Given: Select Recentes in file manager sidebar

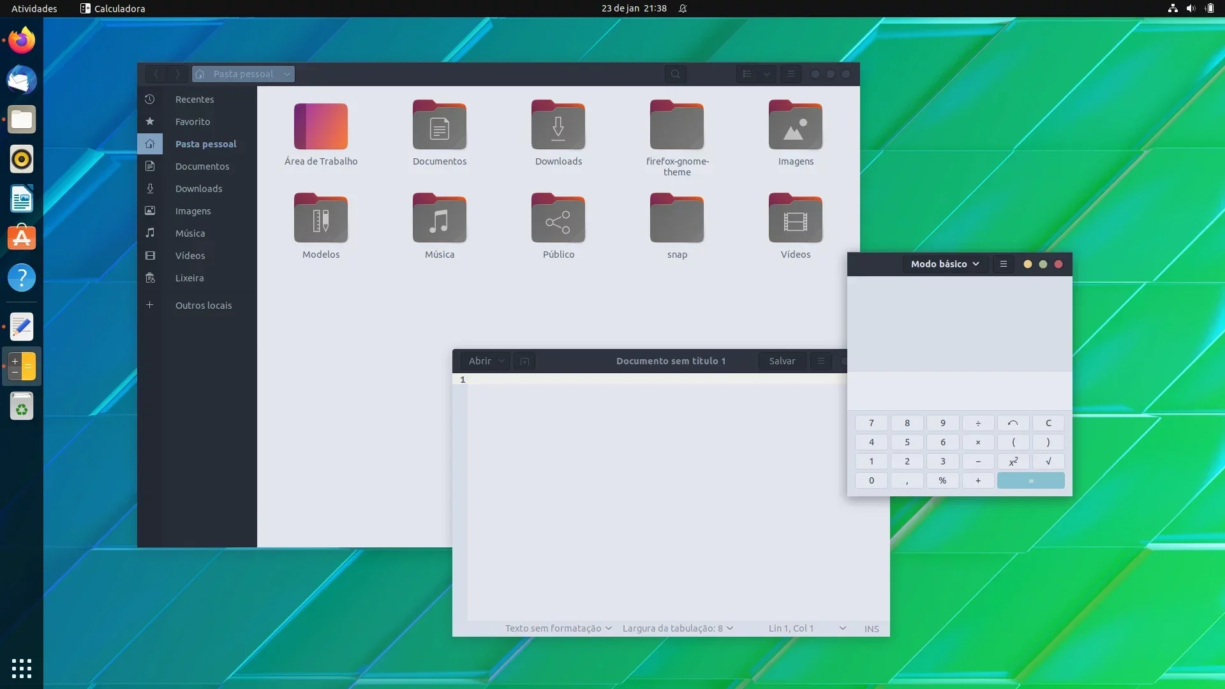Looking at the screenshot, I should [x=197, y=100].
